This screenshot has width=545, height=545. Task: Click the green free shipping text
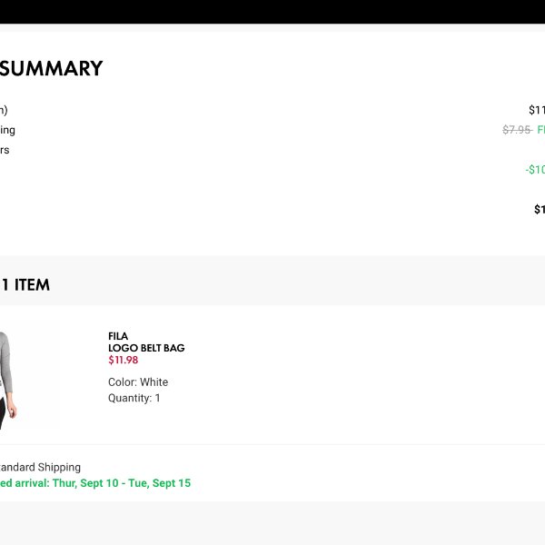[540, 130]
